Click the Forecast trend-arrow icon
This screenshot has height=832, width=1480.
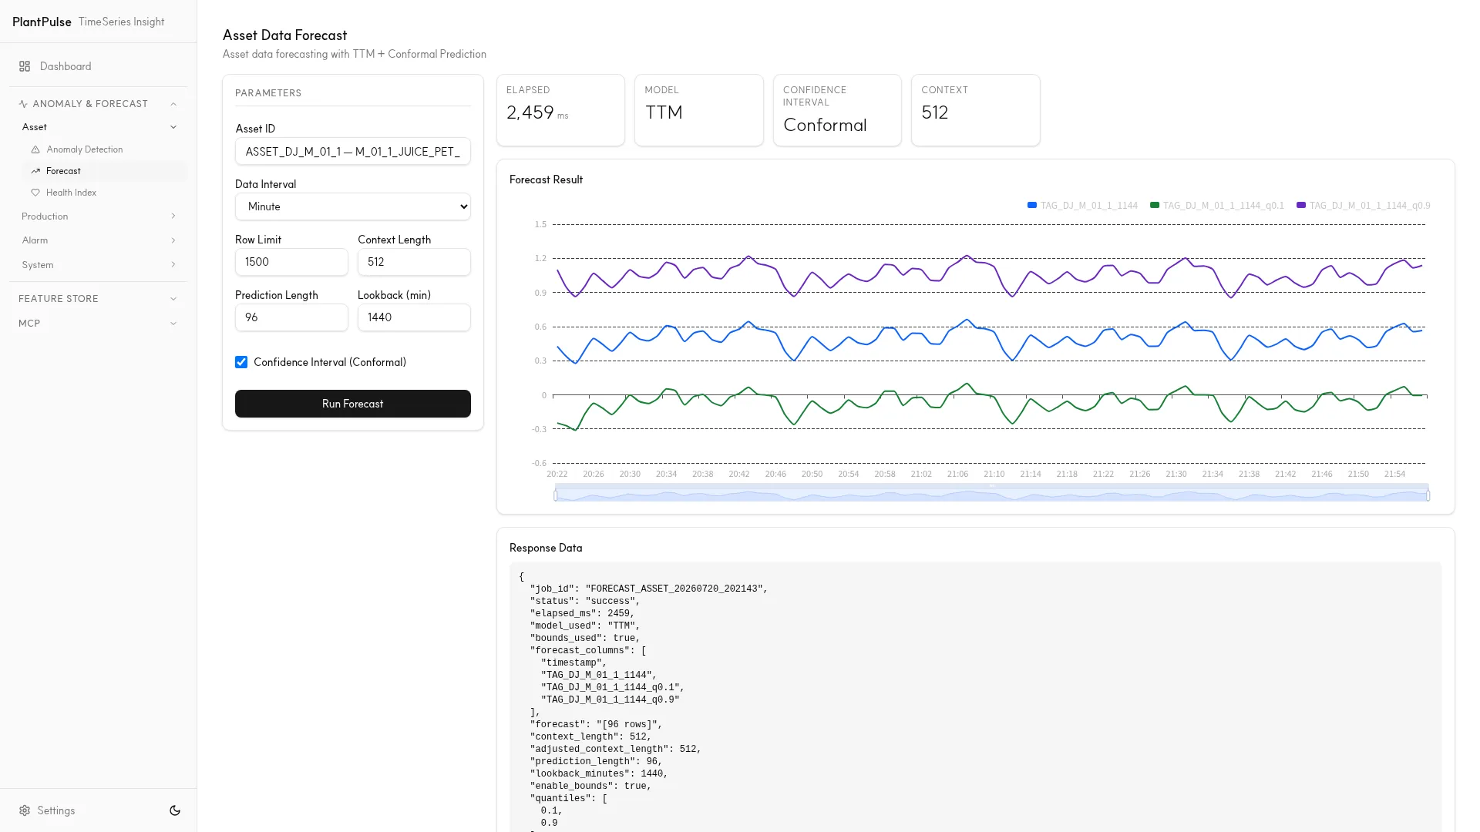(x=35, y=171)
